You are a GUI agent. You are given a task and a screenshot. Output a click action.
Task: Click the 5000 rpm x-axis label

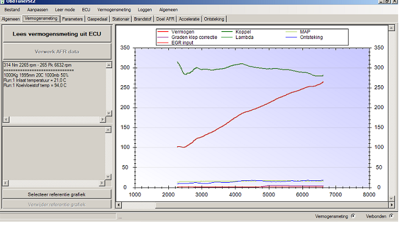pyautogui.click(x=269, y=195)
